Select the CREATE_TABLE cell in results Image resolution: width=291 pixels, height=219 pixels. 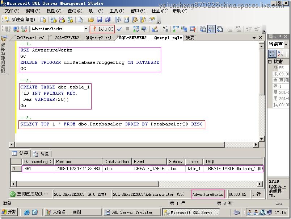[149, 169]
